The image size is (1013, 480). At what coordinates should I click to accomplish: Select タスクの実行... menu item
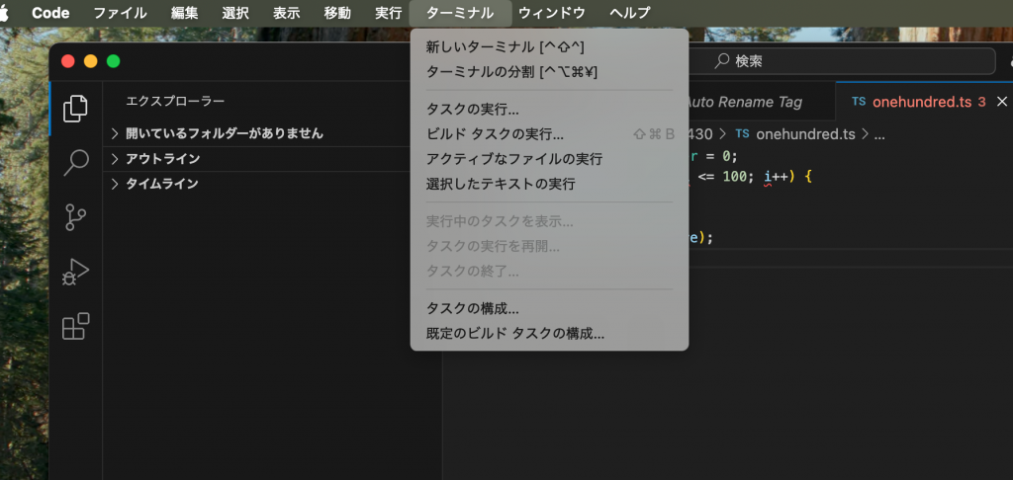click(549, 110)
